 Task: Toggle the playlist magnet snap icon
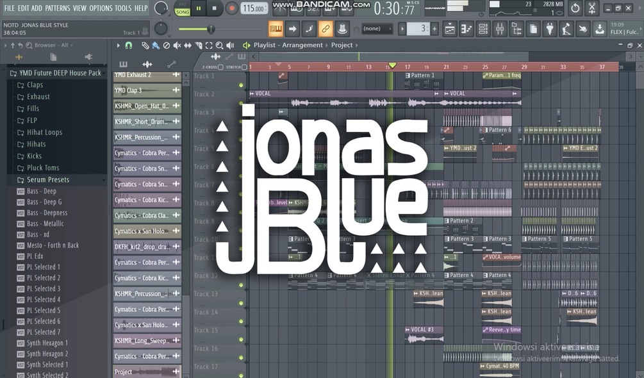tap(129, 45)
